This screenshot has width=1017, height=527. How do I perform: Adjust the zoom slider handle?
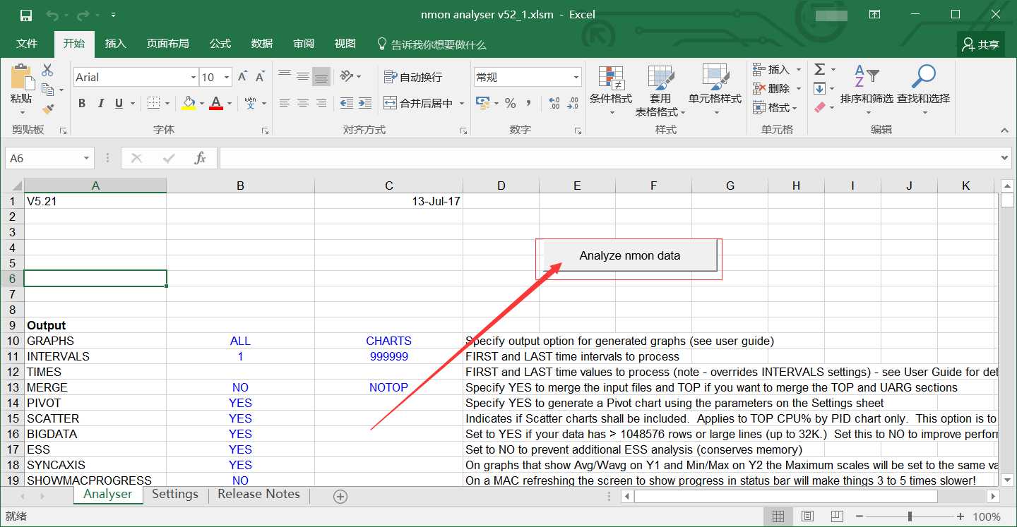click(910, 516)
